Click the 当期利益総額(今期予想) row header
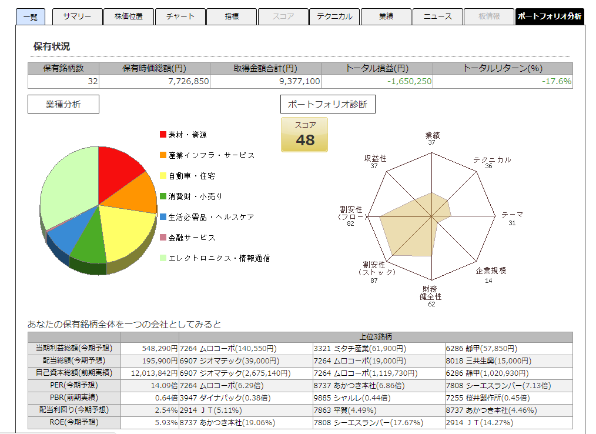The height and width of the screenshot is (434, 596). click(74, 348)
